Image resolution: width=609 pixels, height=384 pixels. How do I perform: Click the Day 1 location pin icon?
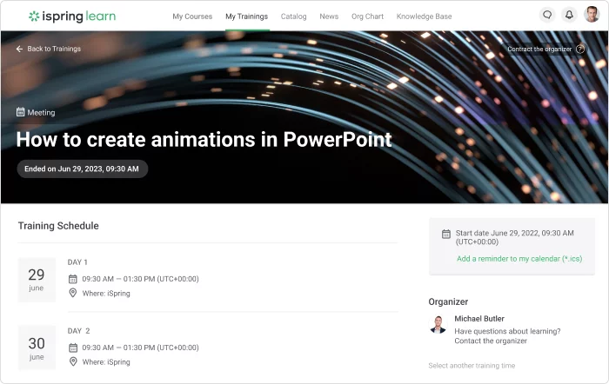point(72,293)
